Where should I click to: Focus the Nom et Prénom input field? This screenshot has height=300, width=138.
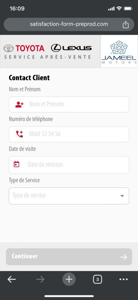(x=69, y=105)
